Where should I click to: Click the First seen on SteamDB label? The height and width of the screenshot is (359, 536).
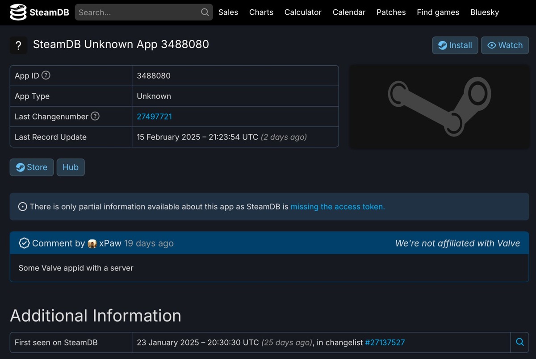(56, 342)
